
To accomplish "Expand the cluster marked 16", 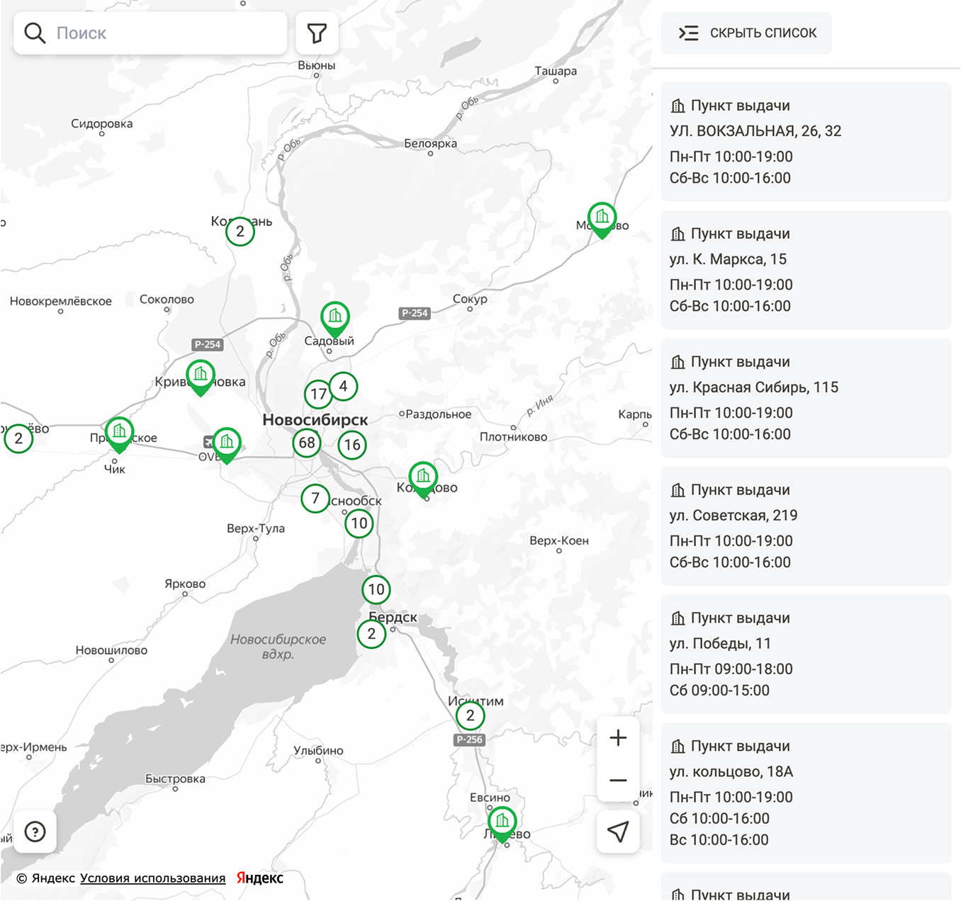I will [352, 446].
